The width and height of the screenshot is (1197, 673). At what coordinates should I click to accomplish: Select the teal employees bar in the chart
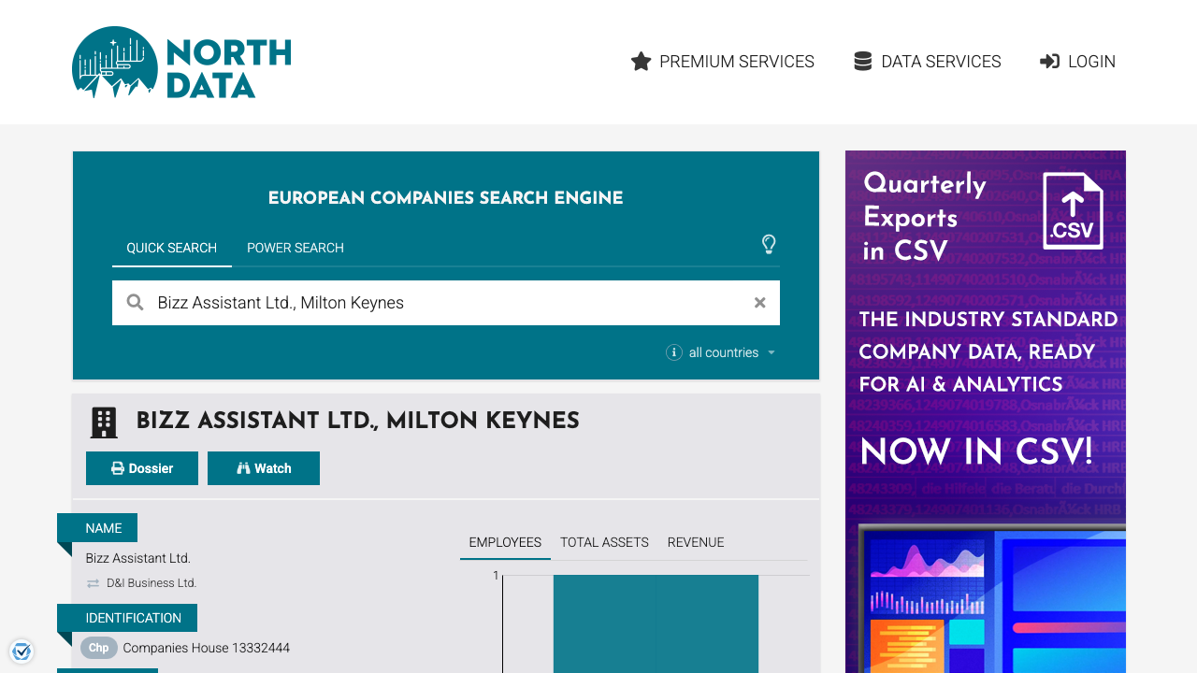[656, 624]
